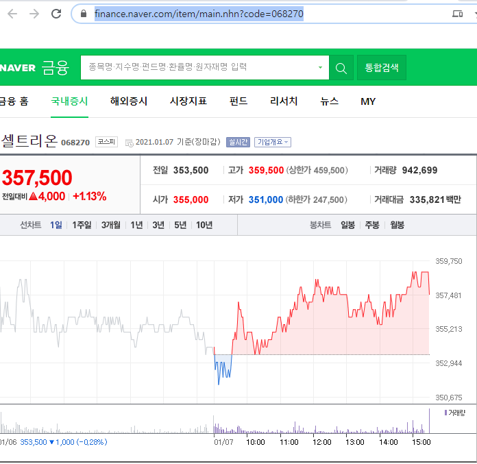Viewport: 477px width, 464px height.
Task: Select the 10년 line chart period
Action: click(x=204, y=225)
